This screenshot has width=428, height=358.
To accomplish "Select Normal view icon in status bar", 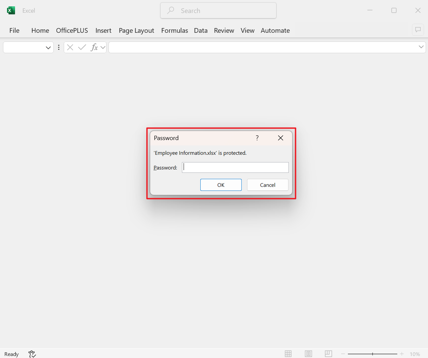I will pyautogui.click(x=288, y=354).
